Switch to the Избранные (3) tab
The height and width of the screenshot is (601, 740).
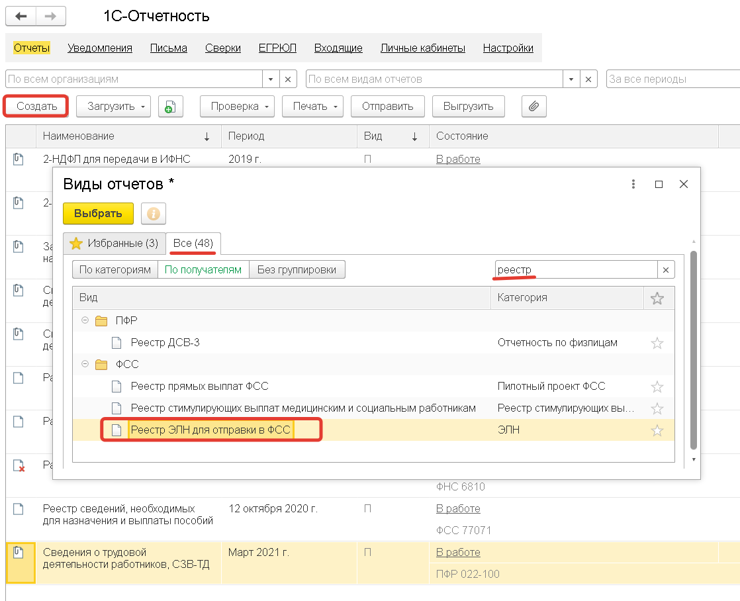click(x=114, y=244)
